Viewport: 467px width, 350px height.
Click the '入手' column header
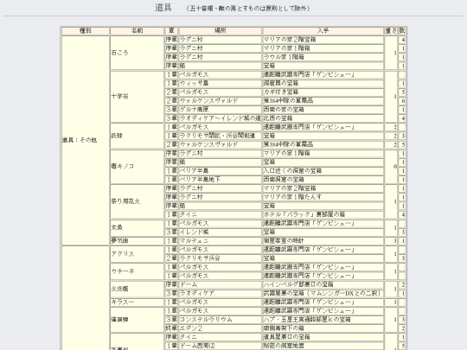pos(323,30)
